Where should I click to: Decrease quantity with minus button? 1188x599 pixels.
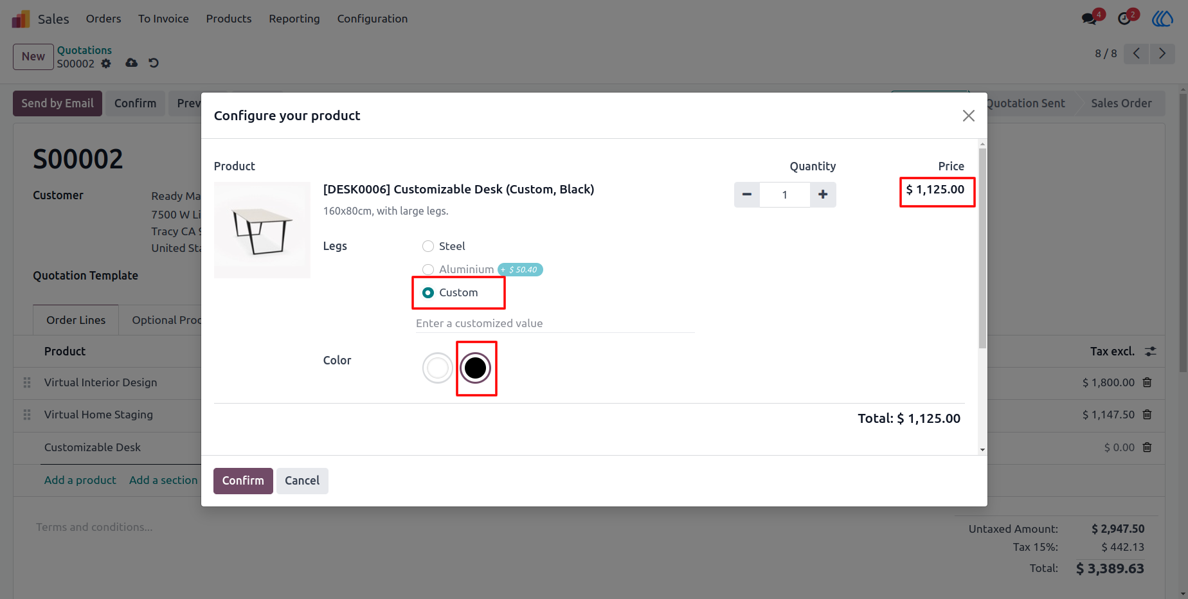click(747, 195)
